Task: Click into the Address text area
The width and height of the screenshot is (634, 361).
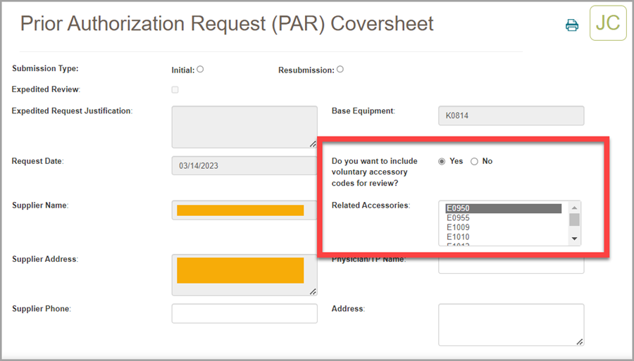Action: [x=511, y=324]
